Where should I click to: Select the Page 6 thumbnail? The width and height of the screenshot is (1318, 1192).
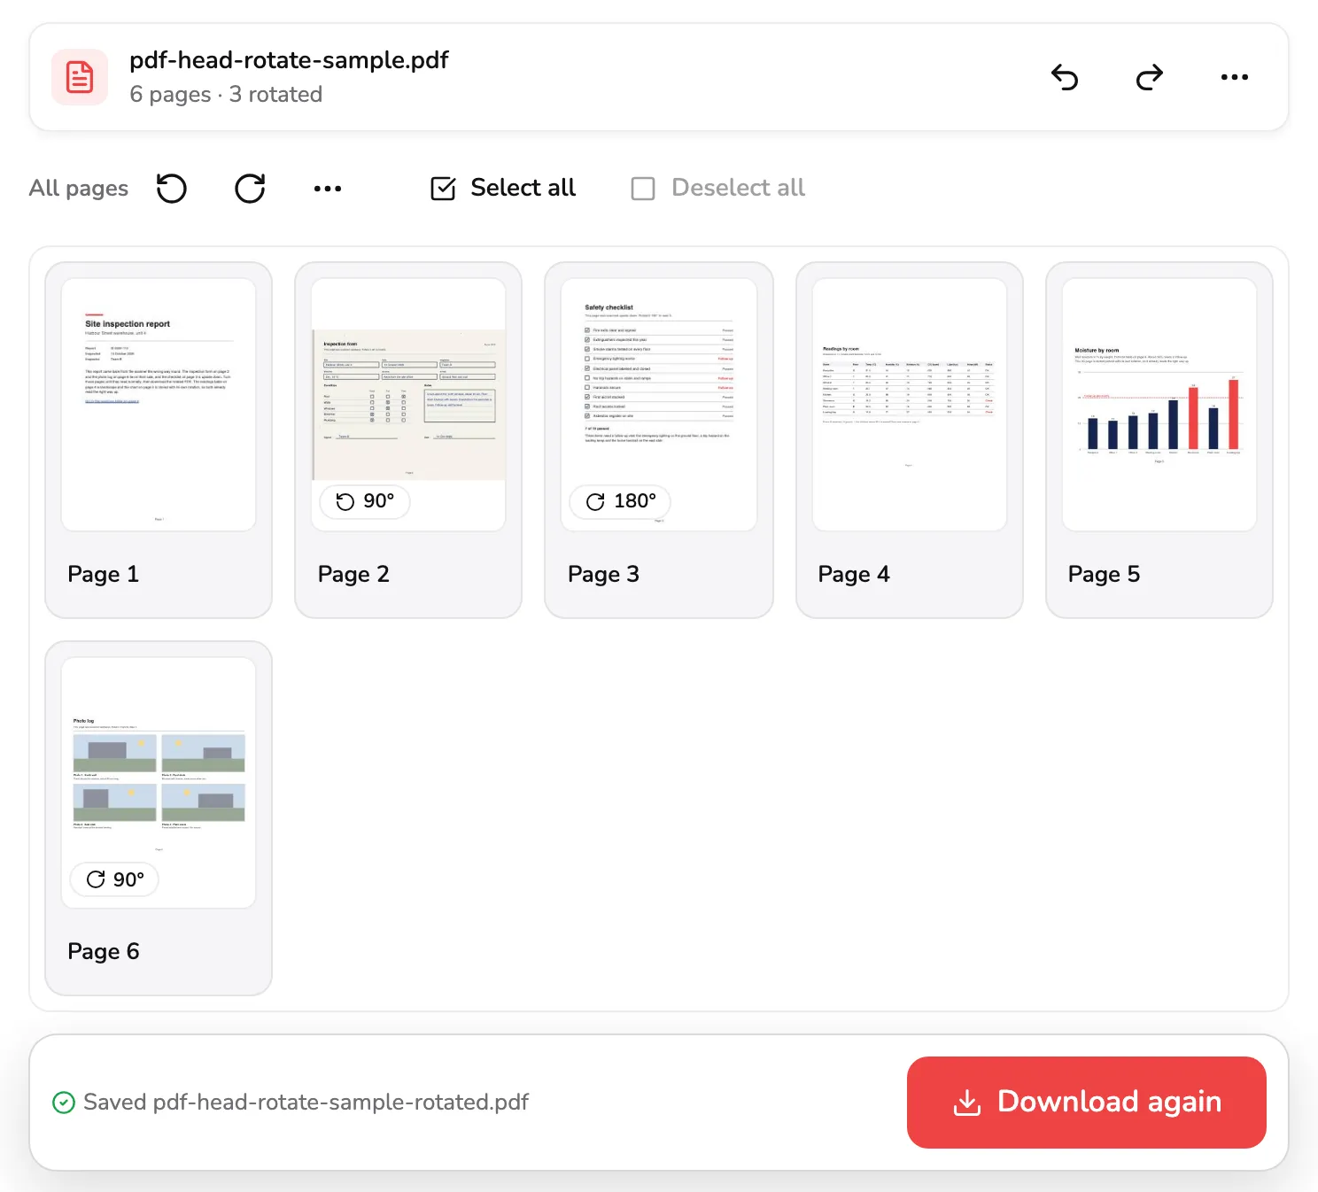(x=159, y=783)
